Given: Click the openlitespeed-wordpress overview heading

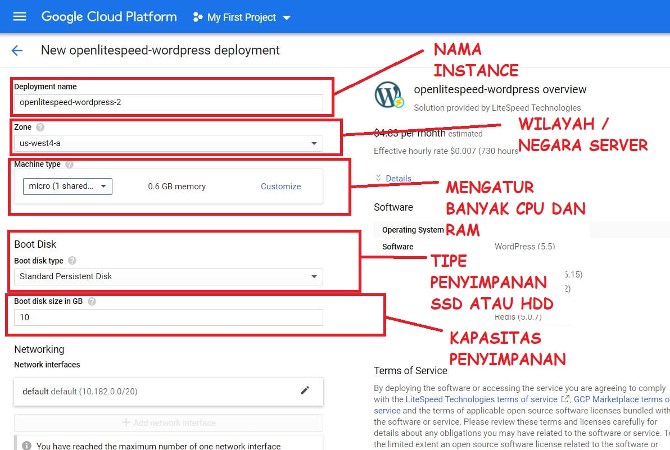Looking at the screenshot, I should (500, 90).
